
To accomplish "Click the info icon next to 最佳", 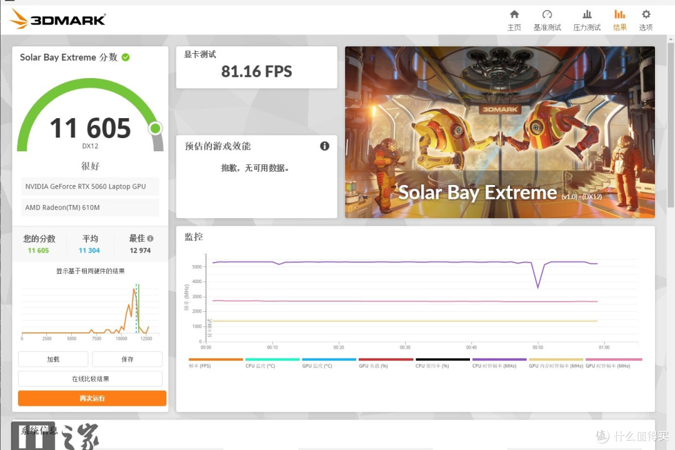I will point(150,238).
